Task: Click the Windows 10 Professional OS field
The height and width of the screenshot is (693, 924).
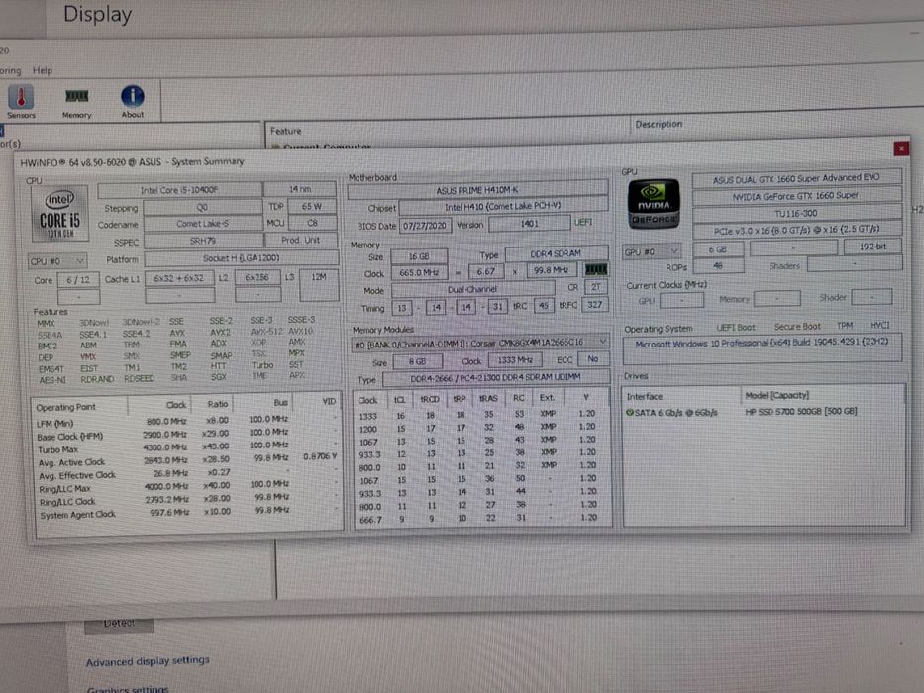Action: click(762, 347)
